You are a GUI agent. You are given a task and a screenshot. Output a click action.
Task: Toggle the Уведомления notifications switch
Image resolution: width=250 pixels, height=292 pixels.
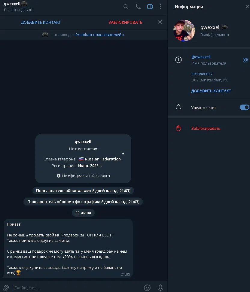tap(244, 108)
